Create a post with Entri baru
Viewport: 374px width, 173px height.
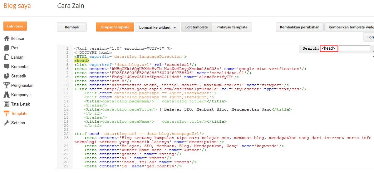pos(15,26)
